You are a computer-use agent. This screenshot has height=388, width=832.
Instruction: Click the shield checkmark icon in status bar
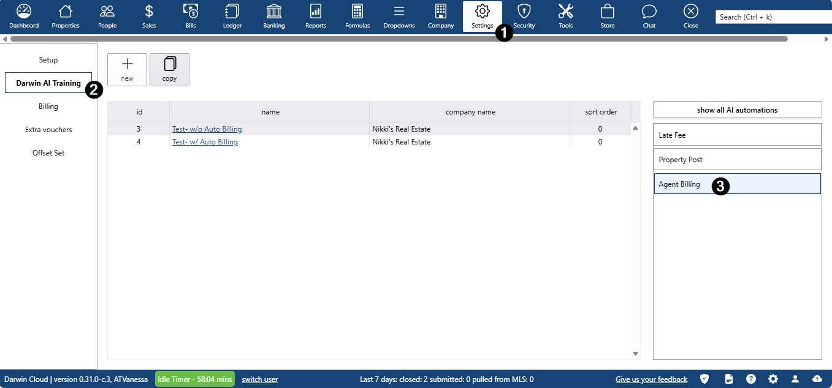point(704,379)
